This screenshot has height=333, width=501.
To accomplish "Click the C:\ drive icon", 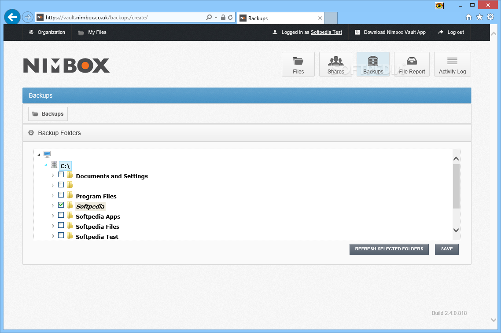I will [x=54, y=165].
